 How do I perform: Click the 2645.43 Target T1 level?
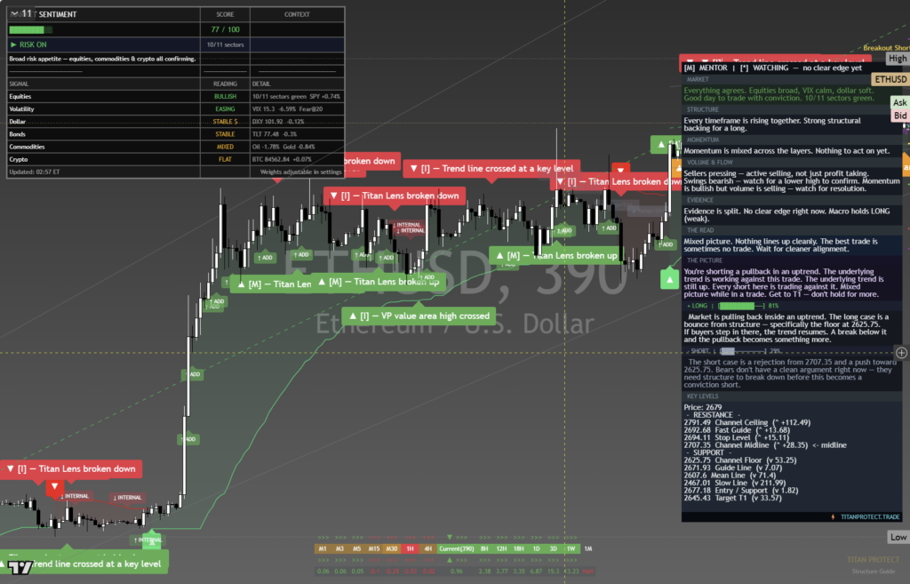[732, 498]
